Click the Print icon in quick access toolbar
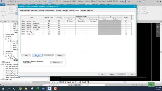 [x=26, y=2]
